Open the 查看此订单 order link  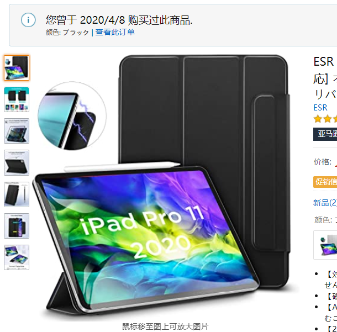pos(115,32)
